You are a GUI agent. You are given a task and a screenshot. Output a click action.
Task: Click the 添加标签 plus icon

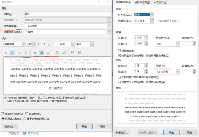click(24, 133)
